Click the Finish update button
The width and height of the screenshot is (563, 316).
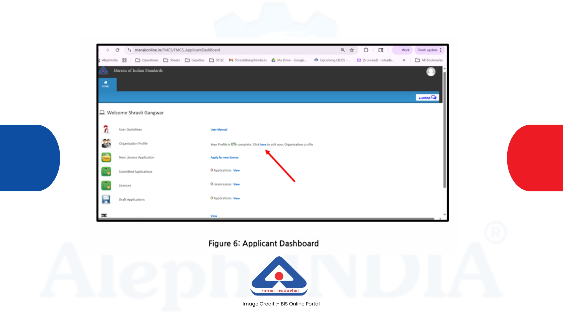[x=429, y=50]
